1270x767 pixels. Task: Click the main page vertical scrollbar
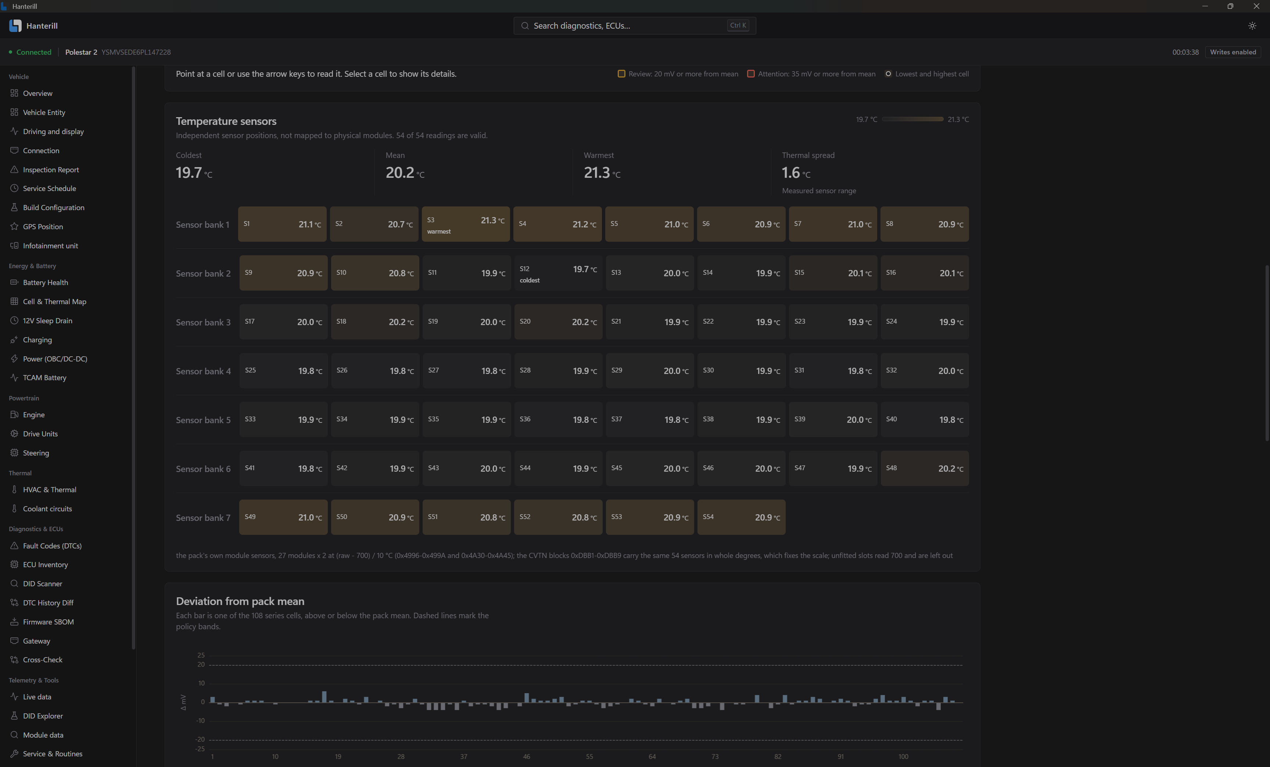(x=1267, y=353)
